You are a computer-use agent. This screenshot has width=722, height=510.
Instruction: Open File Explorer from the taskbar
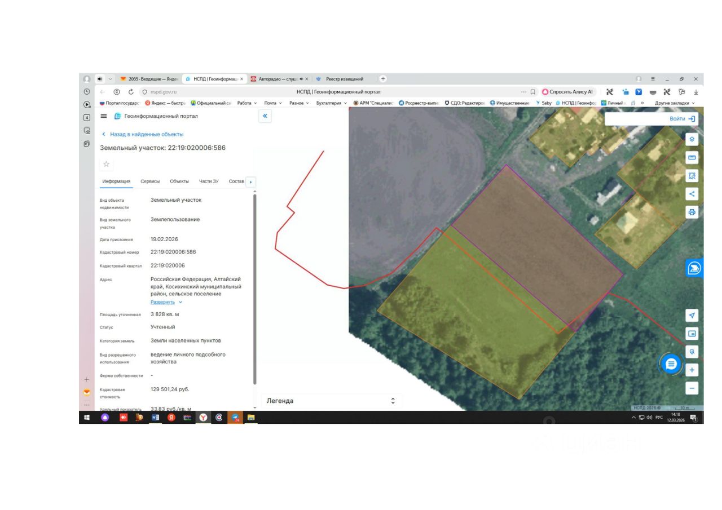pos(251,418)
